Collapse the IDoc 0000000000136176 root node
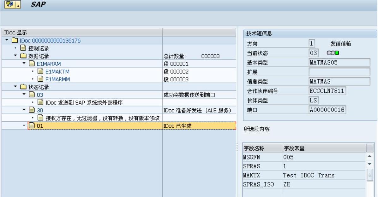 click(7, 40)
